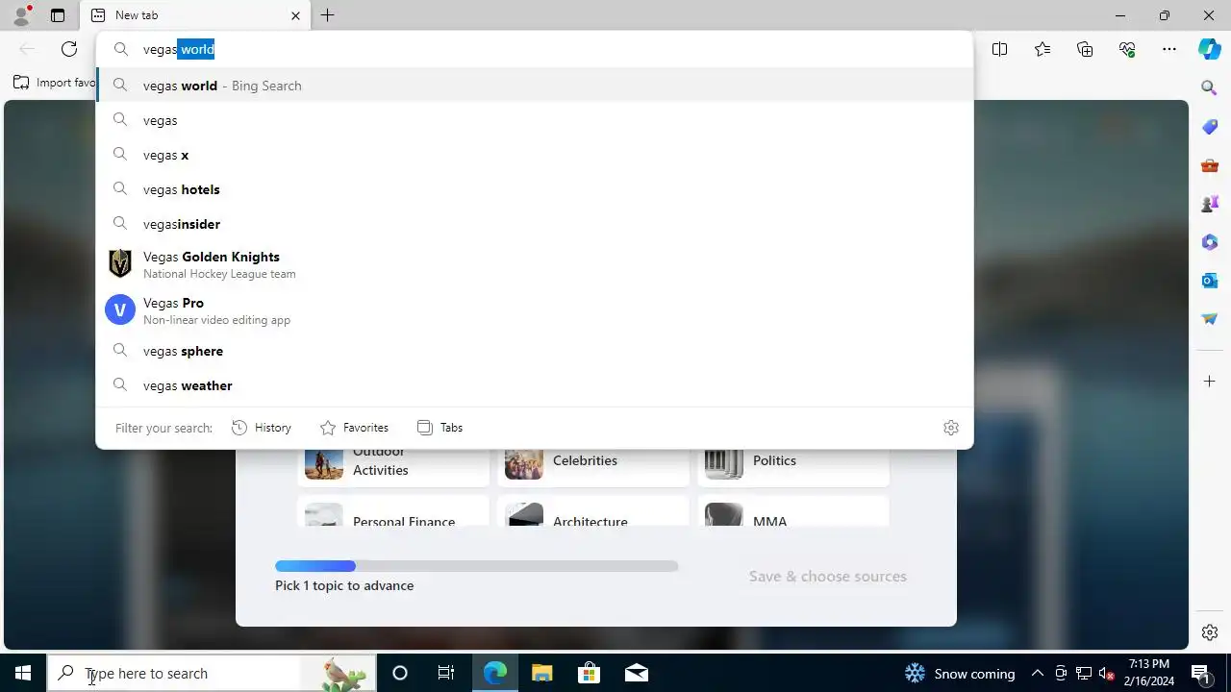Viewport: 1231px width, 692px height.
Task: Select the 'vegas hotels' suggestion
Action: (x=535, y=189)
